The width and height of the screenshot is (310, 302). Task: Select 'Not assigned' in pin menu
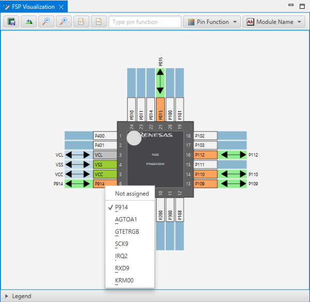[132, 193]
